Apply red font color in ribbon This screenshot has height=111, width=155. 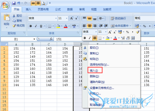[x=66, y=26]
